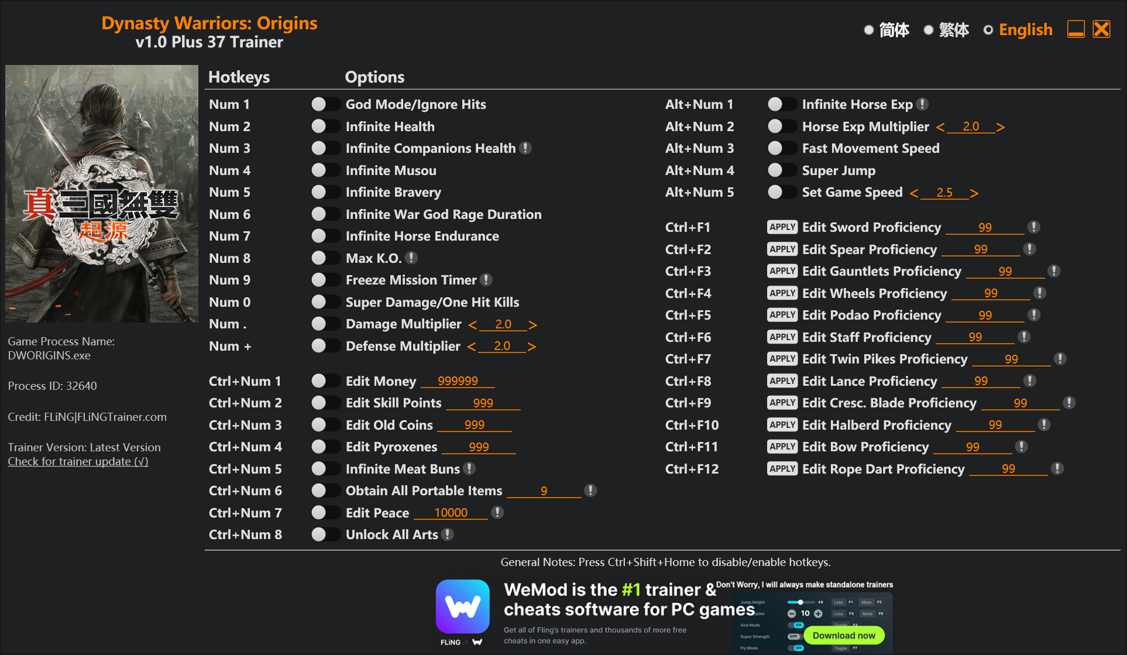Click warning icon beside Unlock All Arts
The width and height of the screenshot is (1127, 655).
448,534
